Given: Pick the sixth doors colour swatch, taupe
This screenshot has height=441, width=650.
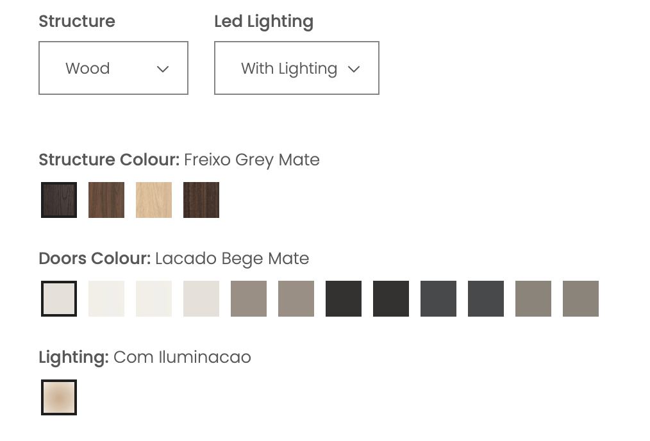Looking at the screenshot, I should point(296,299).
